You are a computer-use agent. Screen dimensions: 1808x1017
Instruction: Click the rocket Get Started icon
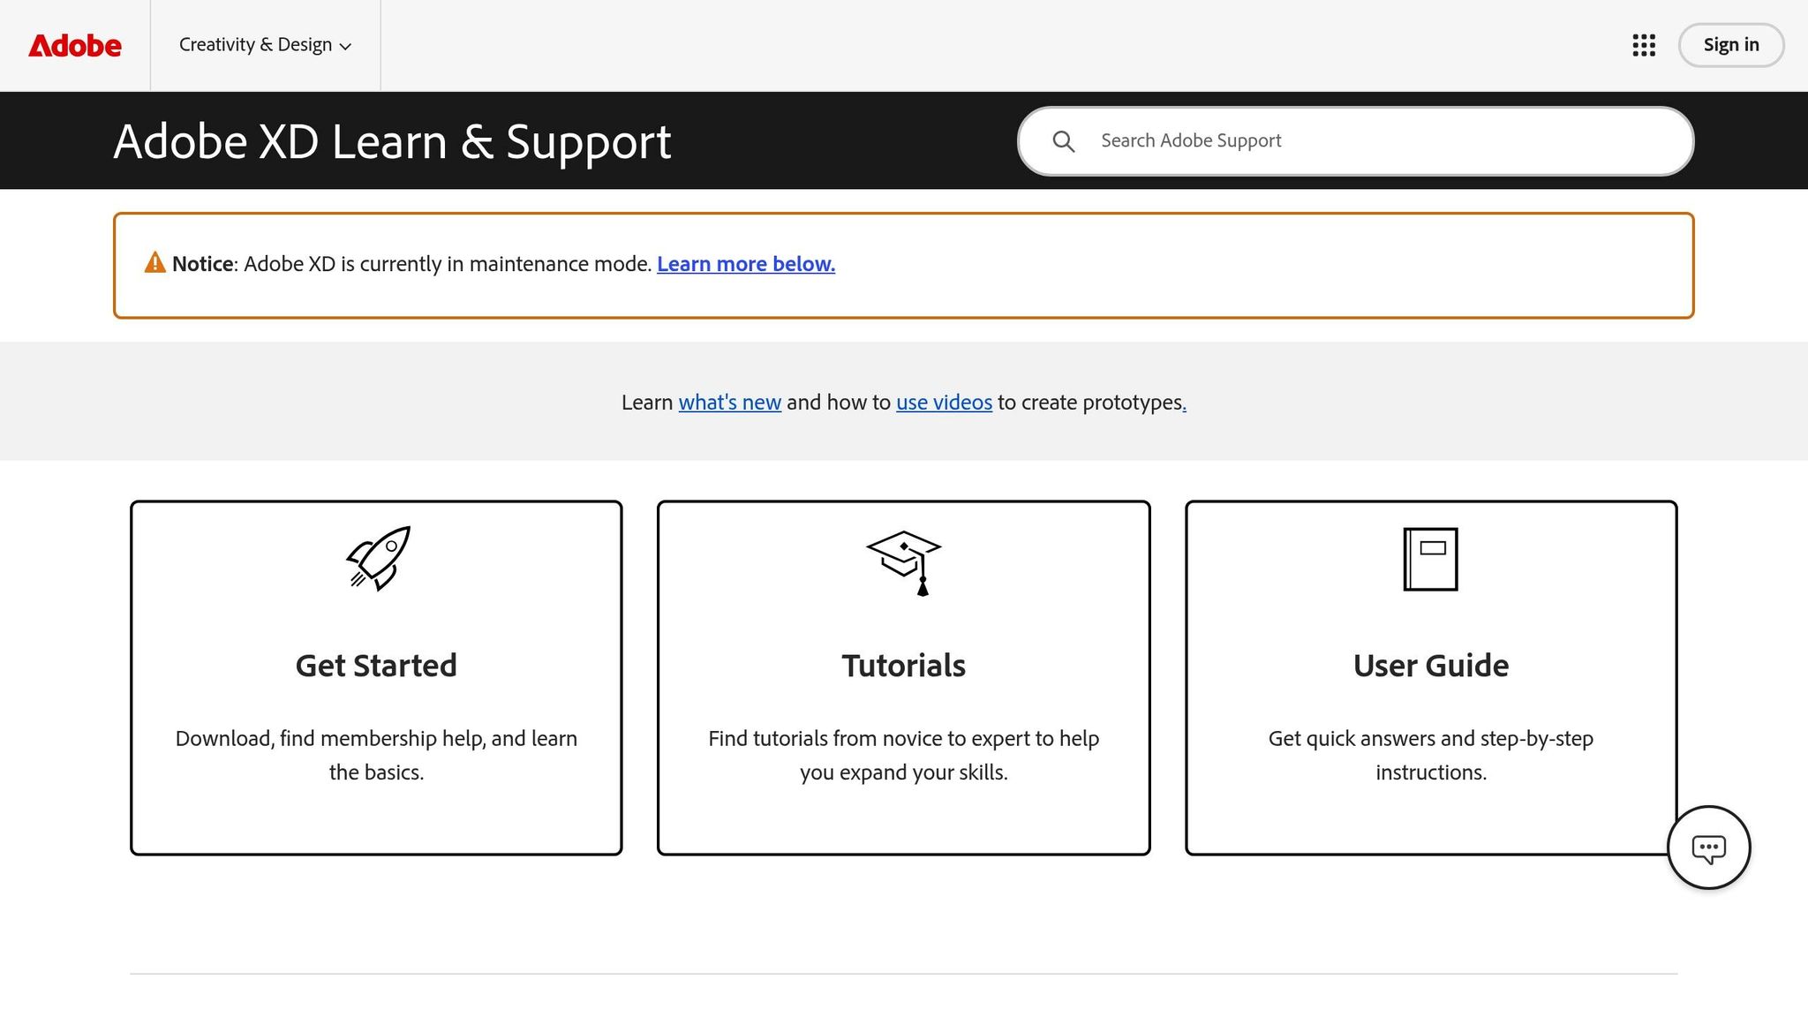(377, 559)
